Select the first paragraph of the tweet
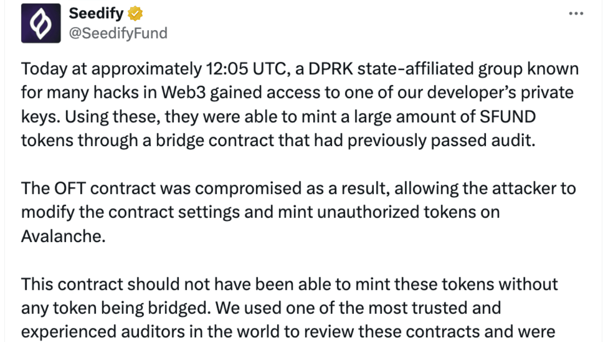 pos(301,104)
